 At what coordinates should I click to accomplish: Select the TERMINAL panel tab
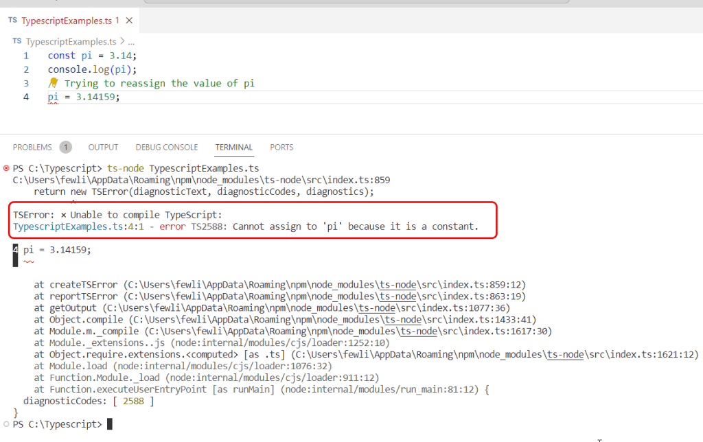234,148
